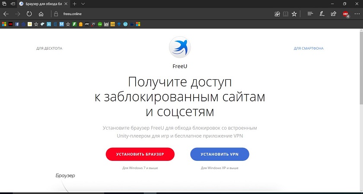
Task: Click the Refresh page button
Action: (x=29, y=14)
